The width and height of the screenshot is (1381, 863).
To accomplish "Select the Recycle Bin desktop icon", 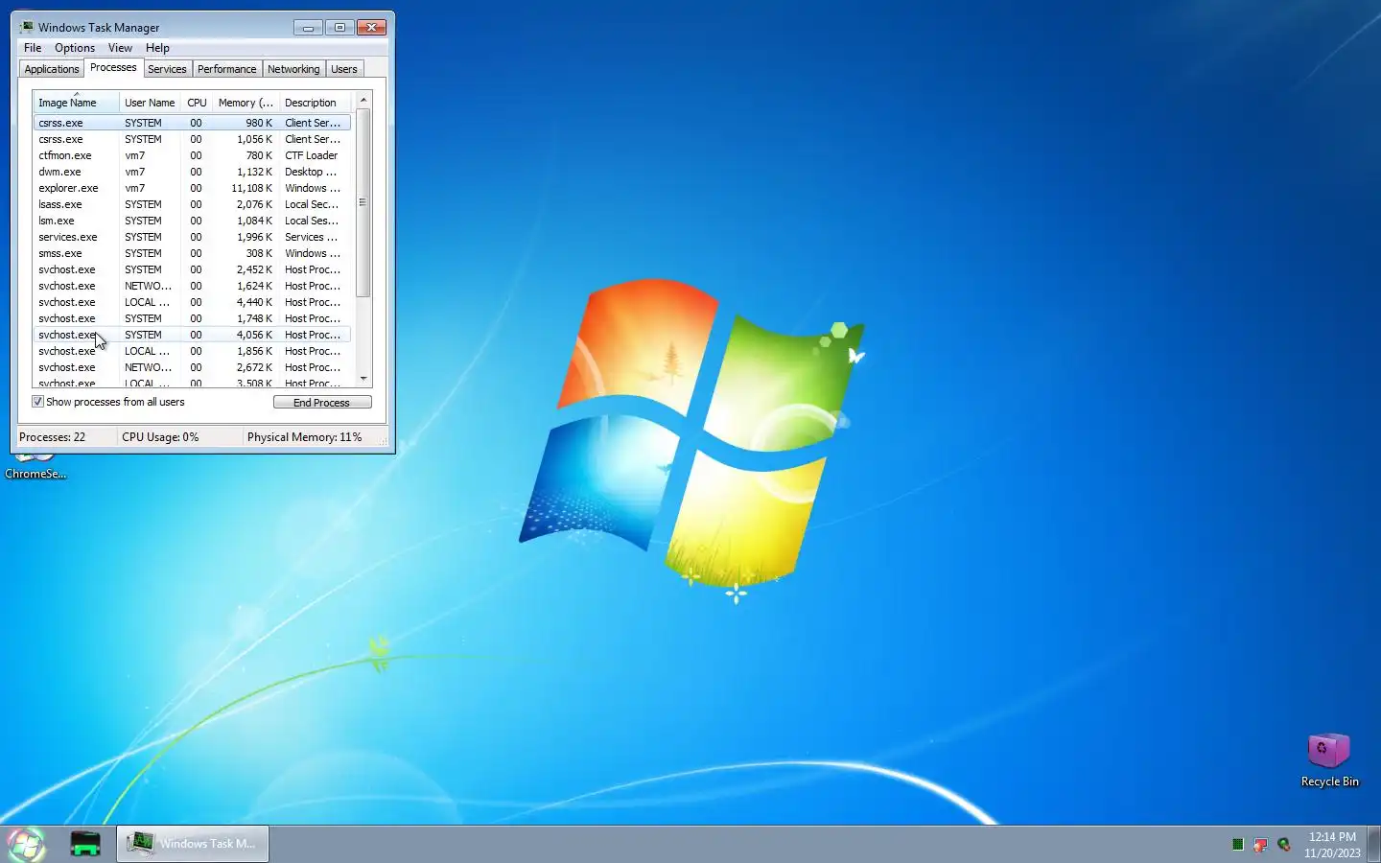I will point(1329,760).
